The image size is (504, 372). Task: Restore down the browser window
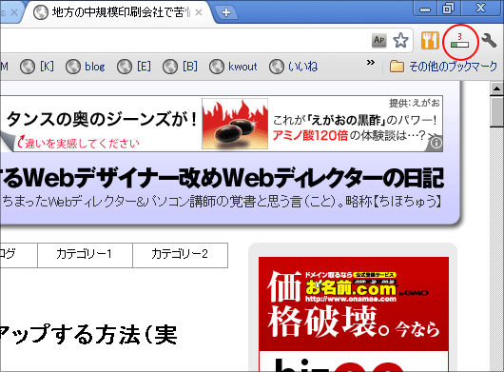[x=448, y=9]
